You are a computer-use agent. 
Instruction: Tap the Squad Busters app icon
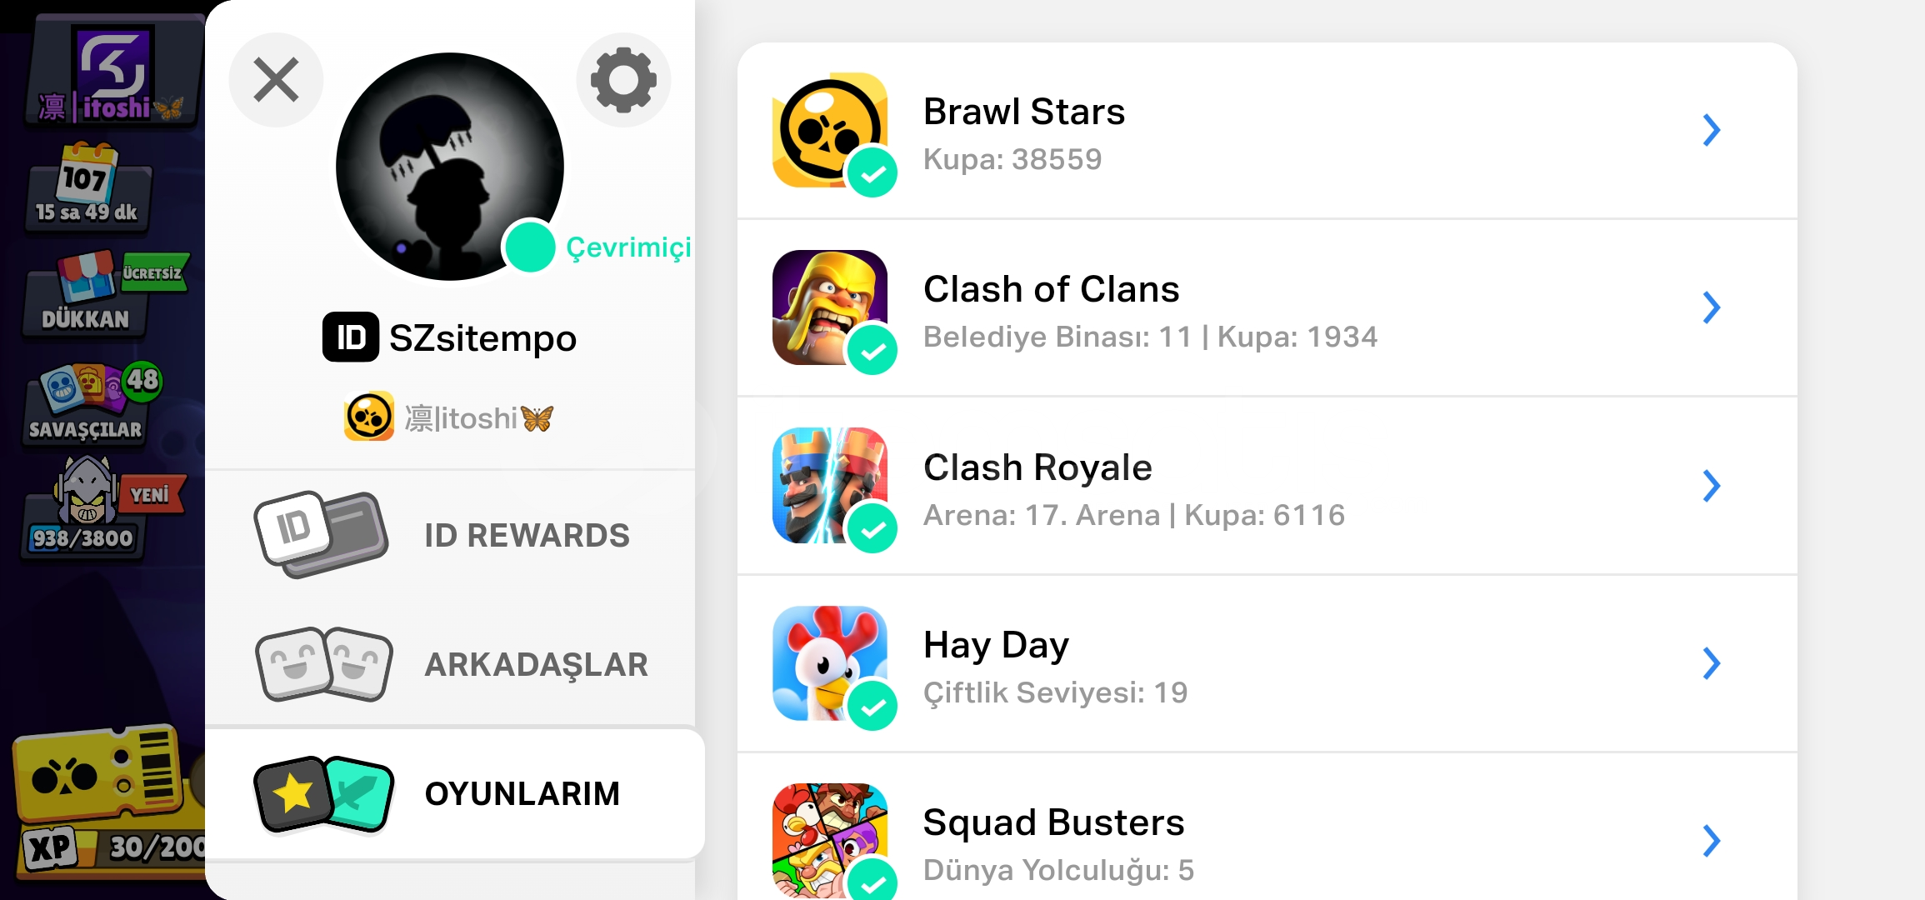[829, 840]
